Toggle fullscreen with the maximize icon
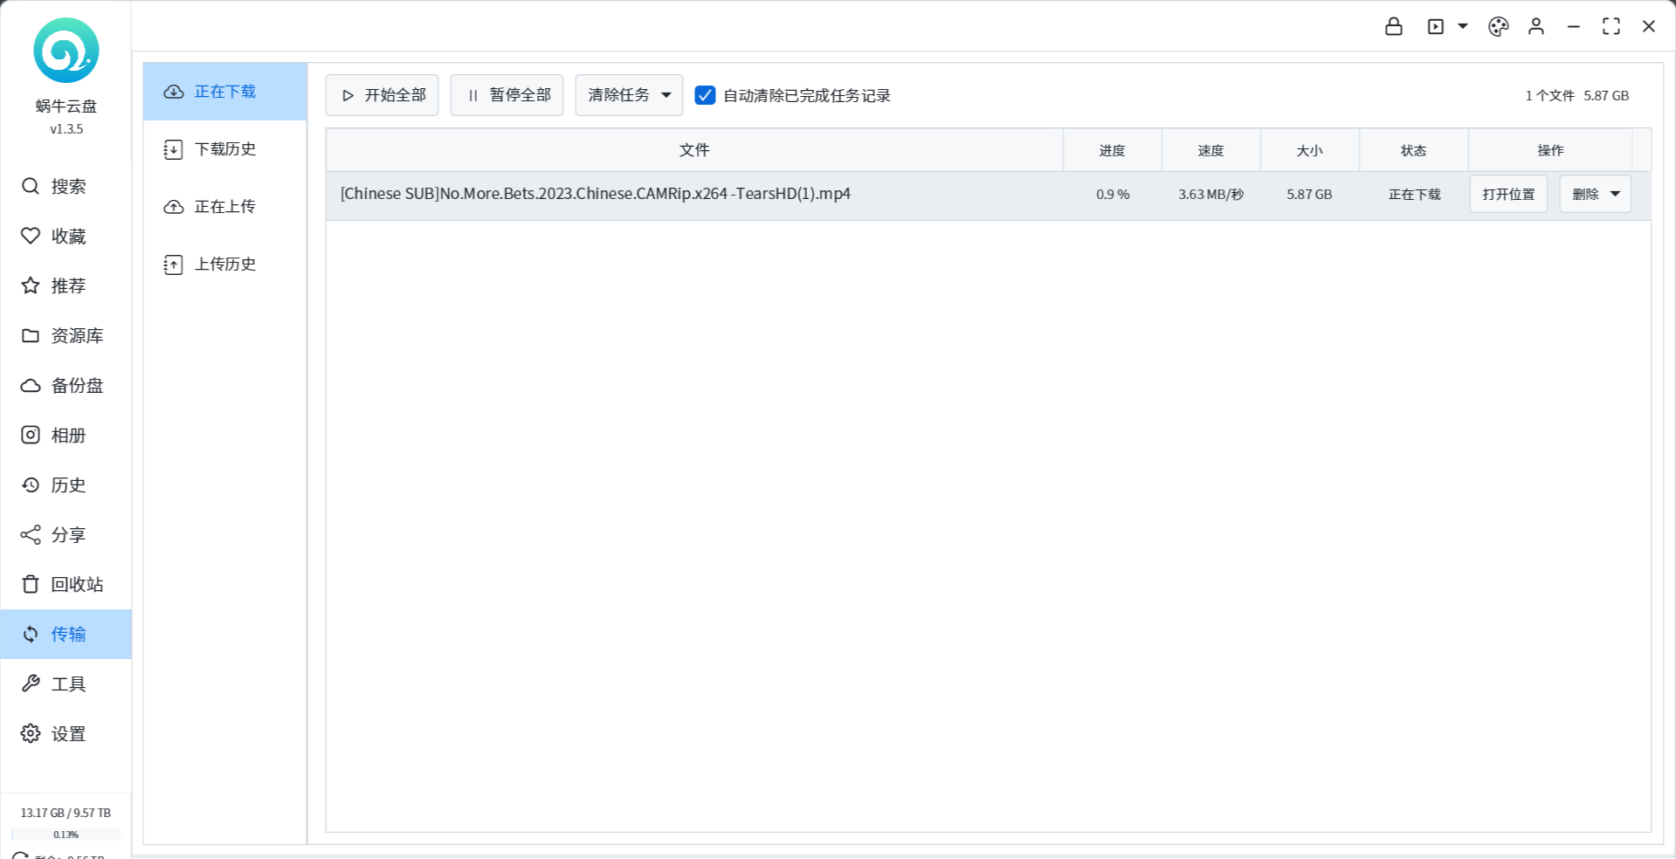Screen dimensions: 1676x859 (1611, 26)
